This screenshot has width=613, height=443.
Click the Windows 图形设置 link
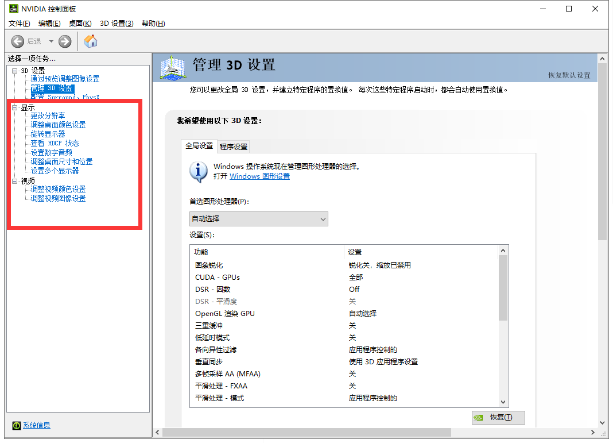coord(259,176)
